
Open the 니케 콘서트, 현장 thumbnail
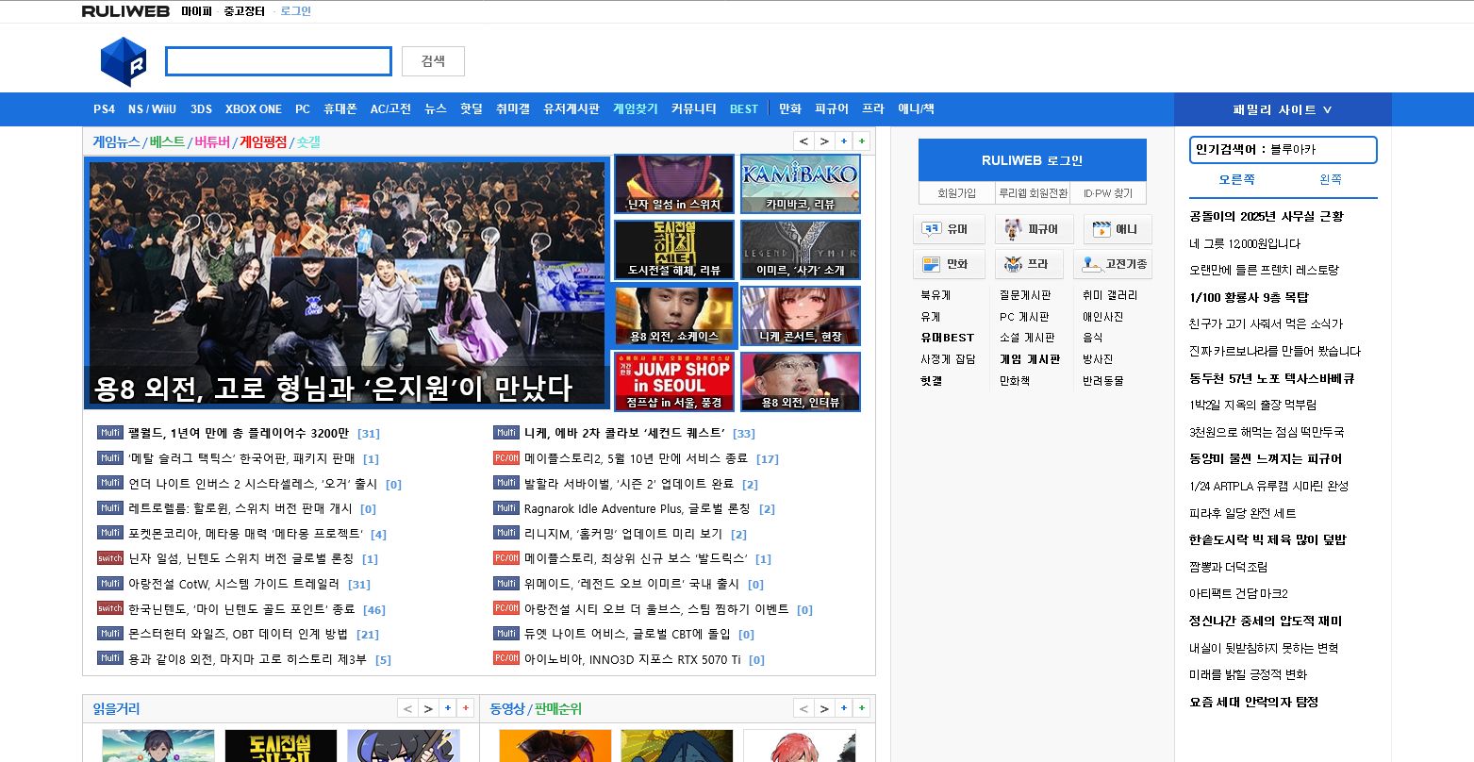tap(800, 316)
